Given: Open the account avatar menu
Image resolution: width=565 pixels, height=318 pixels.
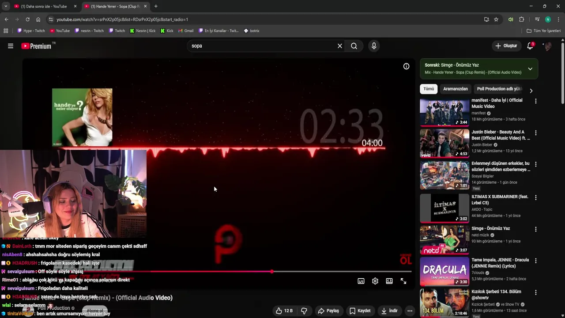Looking at the screenshot, I should tap(548, 46).
